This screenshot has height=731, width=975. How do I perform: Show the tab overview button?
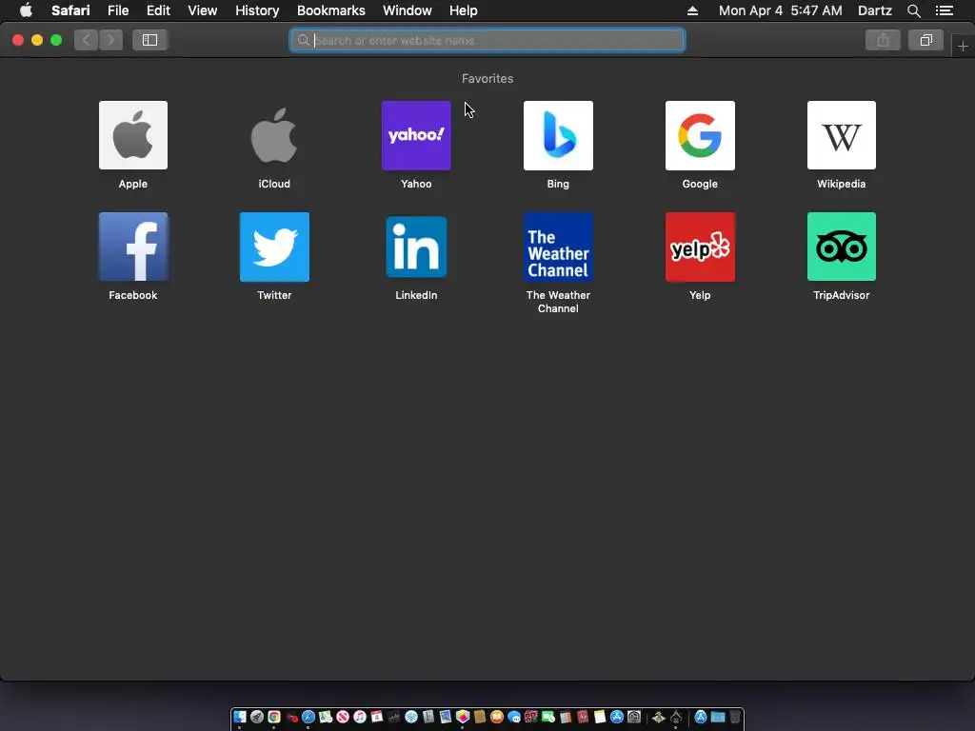click(x=925, y=40)
